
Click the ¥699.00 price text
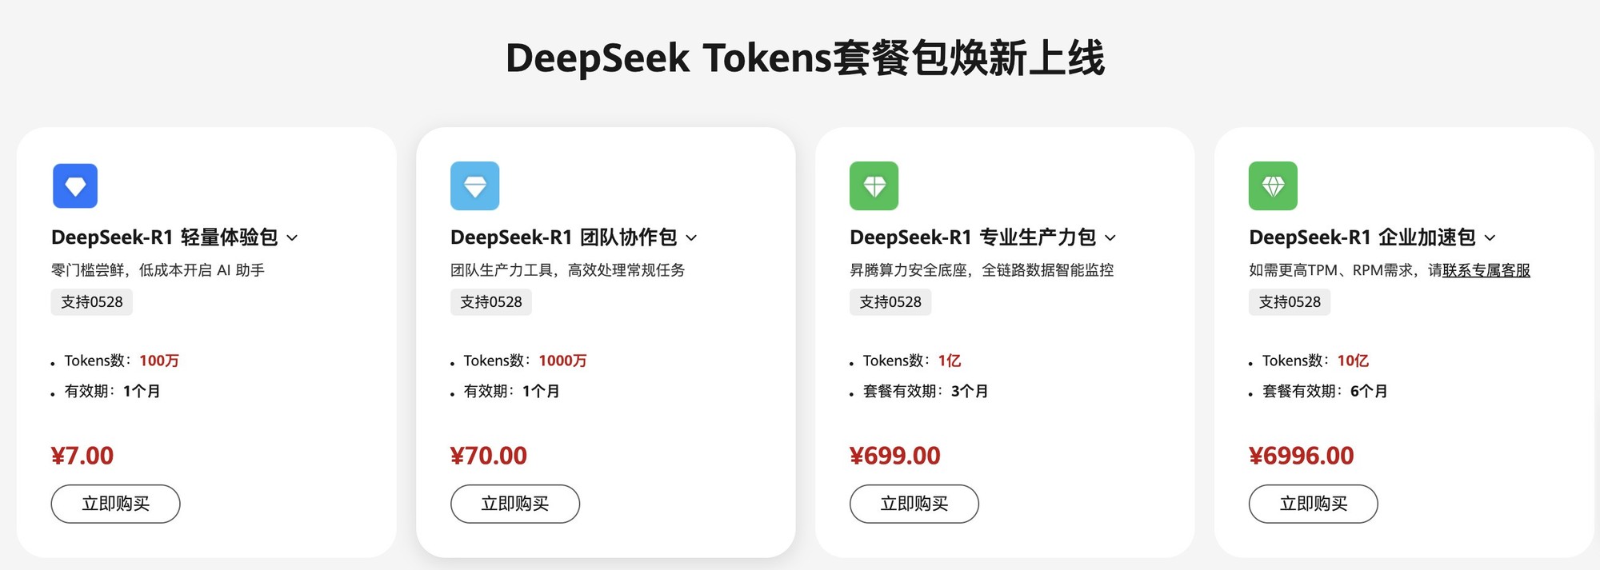point(894,456)
